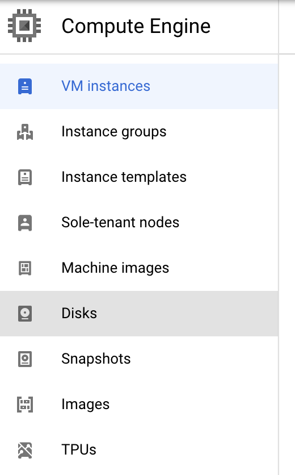Click the Compute Engine chip icon
Image resolution: width=295 pixels, height=475 pixels.
click(x=24, y=26)
